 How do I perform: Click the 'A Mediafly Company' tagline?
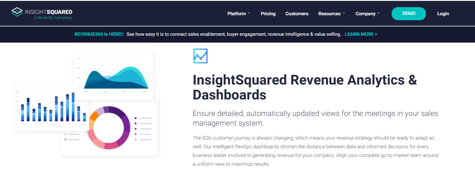pos(53,18)
